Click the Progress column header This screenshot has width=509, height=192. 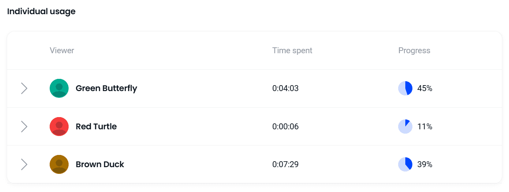[x=414, y=50]
